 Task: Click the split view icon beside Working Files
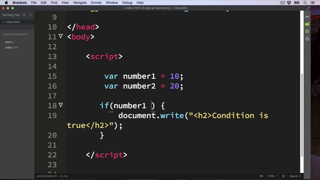pyautogui.click(x=30, y=15)
